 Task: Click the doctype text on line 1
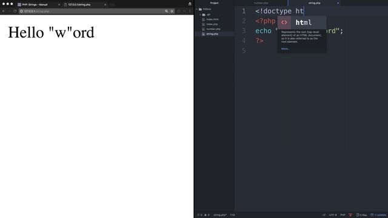[278, 11]
